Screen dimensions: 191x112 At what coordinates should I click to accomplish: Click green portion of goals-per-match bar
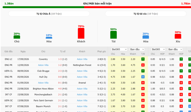click(43, 7)
